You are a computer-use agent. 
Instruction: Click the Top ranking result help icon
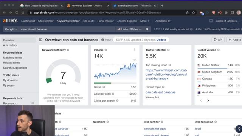pyautogui.click(x=170, y=65)
